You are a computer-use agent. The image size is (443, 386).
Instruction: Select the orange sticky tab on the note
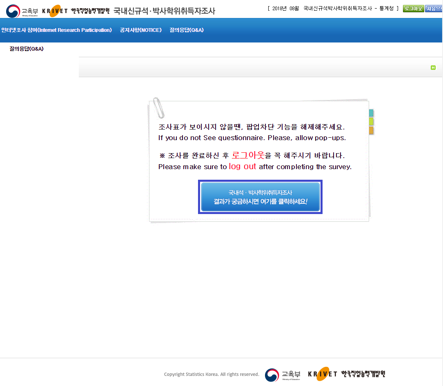pos(371,130)
